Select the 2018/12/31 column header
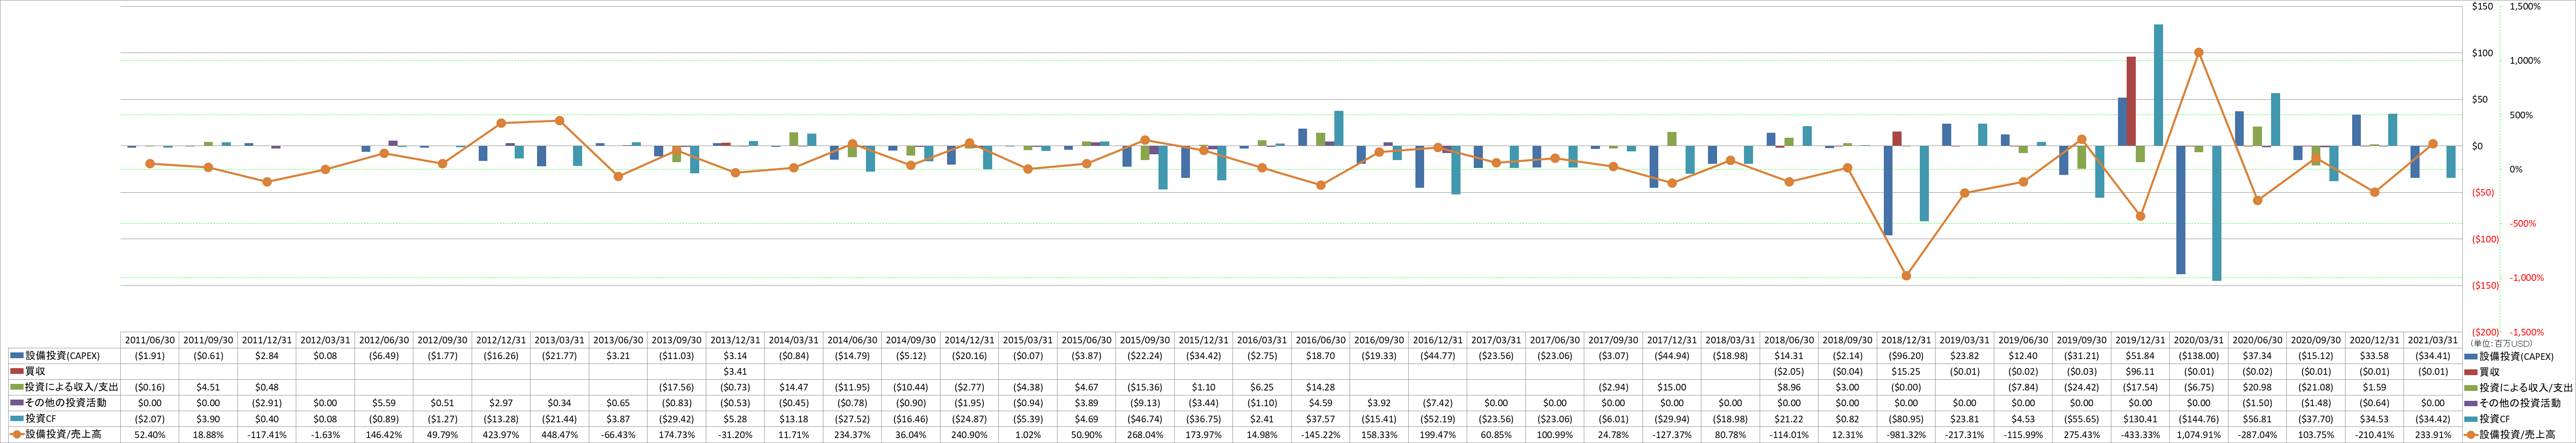Viewport: 2576px width, 443px height. point(1906,340)
